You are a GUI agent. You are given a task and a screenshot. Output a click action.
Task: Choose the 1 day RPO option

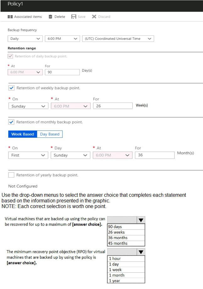126,264
